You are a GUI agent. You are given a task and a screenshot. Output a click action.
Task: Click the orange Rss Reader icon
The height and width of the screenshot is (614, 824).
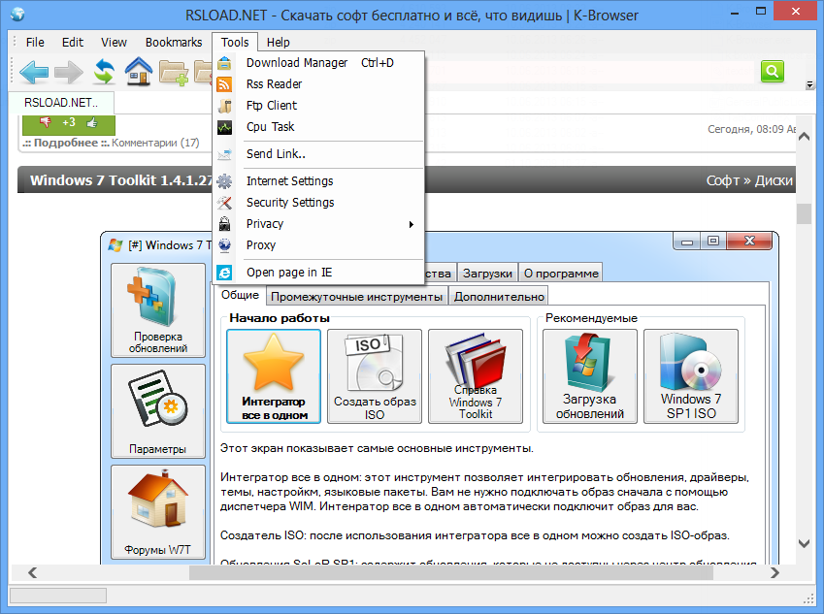[x=224, y=84]
